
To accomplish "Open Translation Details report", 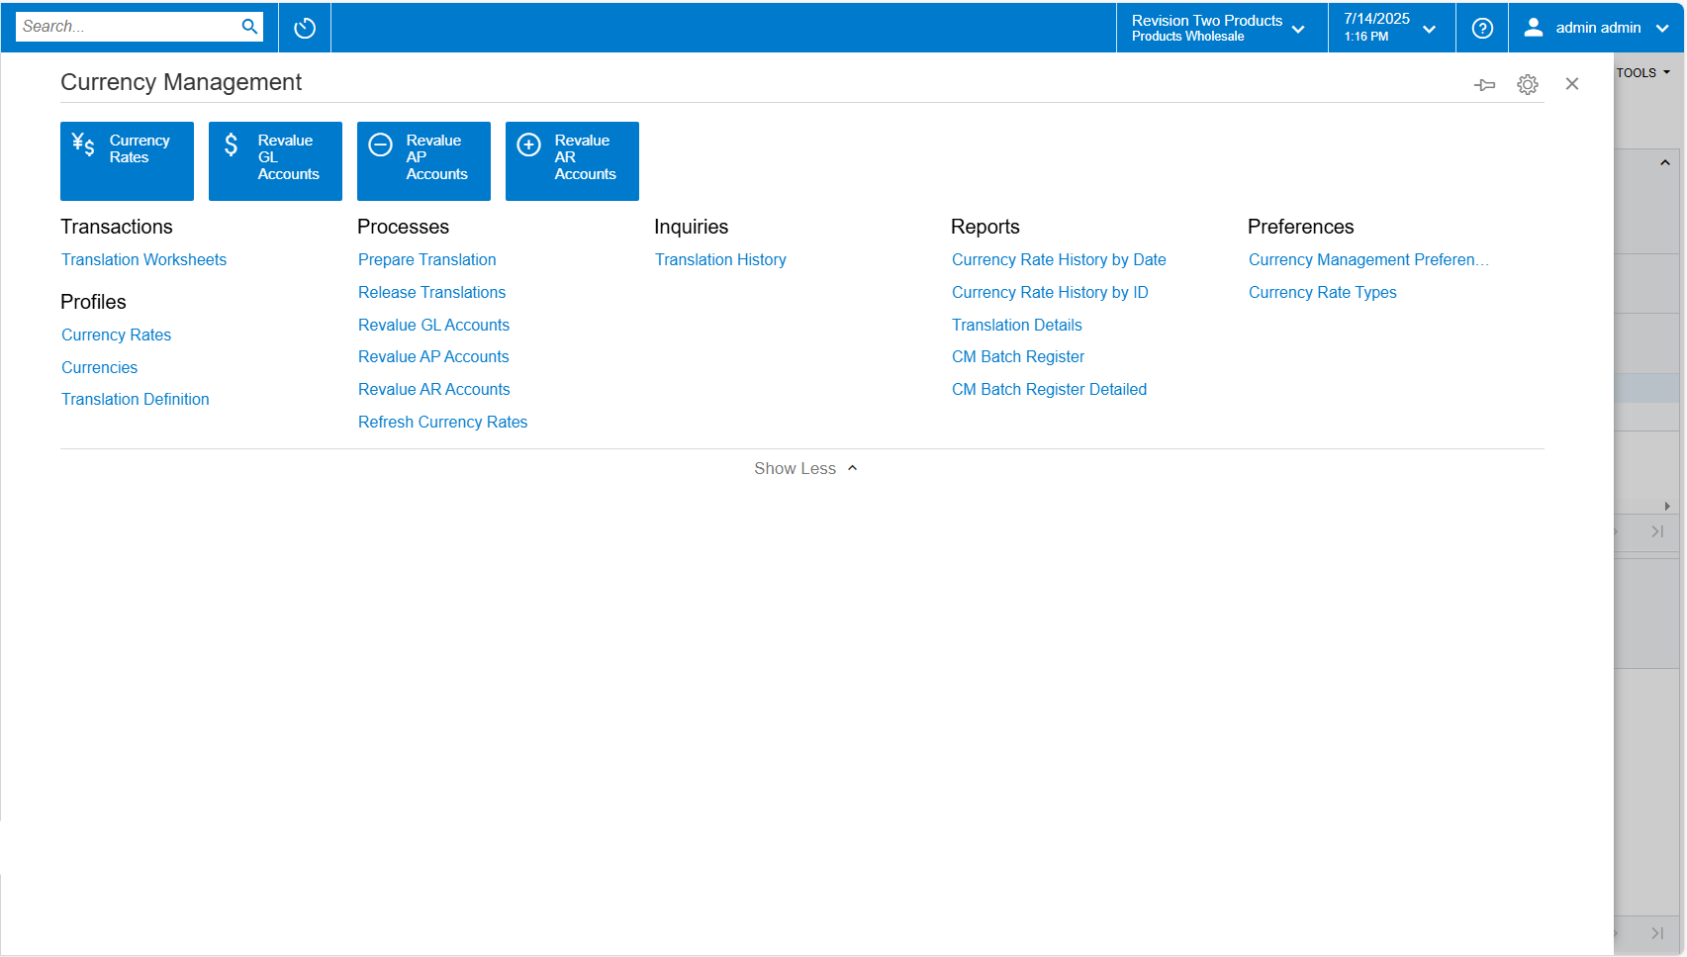I will click(x=1017, y=325).
